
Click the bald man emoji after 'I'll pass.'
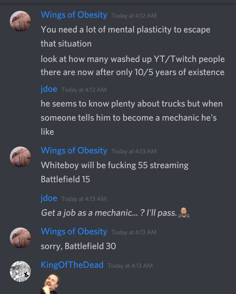pyautogui.click(x=184, y=213)
